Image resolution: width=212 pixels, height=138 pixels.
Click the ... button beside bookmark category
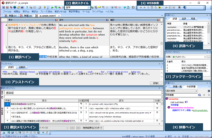pos(209,57)
